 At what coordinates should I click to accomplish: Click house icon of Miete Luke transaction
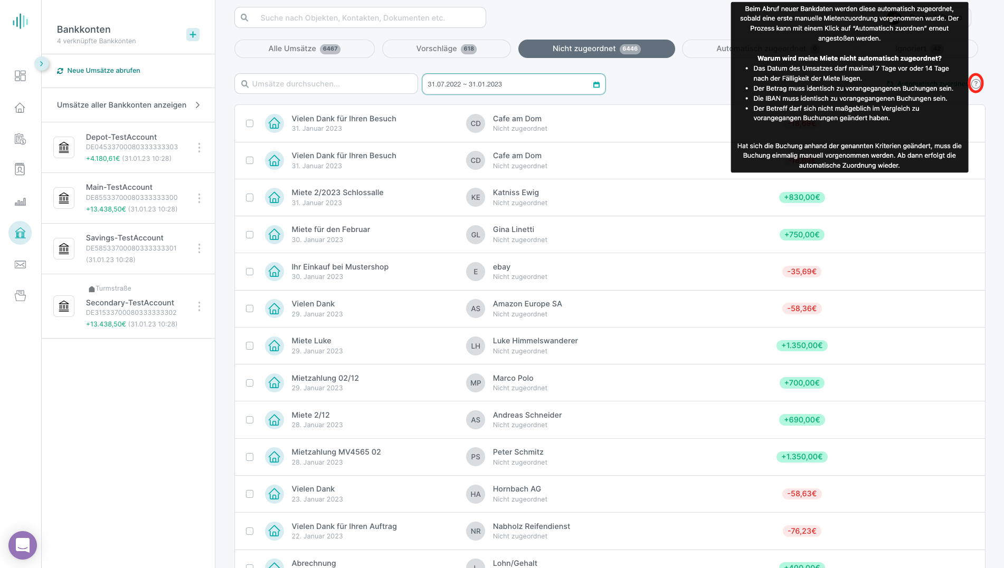[274, 346]
